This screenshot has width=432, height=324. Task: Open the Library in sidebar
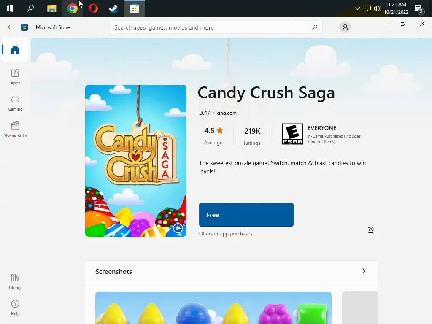[15, 281]
